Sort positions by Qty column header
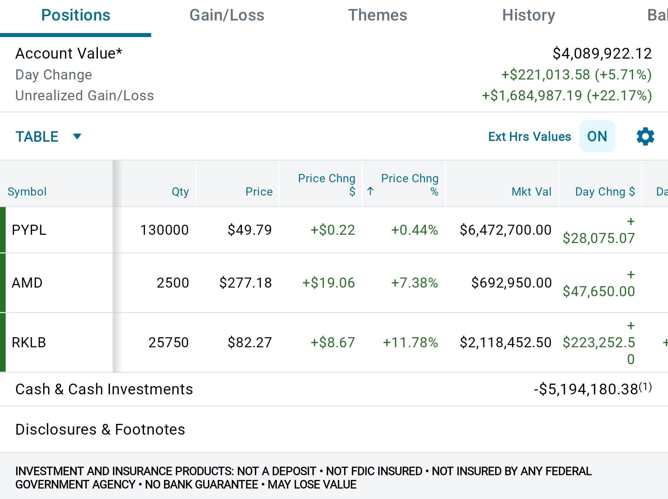668x499 pixels. click(180, 192)
